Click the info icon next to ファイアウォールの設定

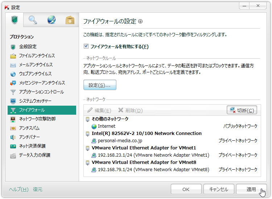click(140, 21)
